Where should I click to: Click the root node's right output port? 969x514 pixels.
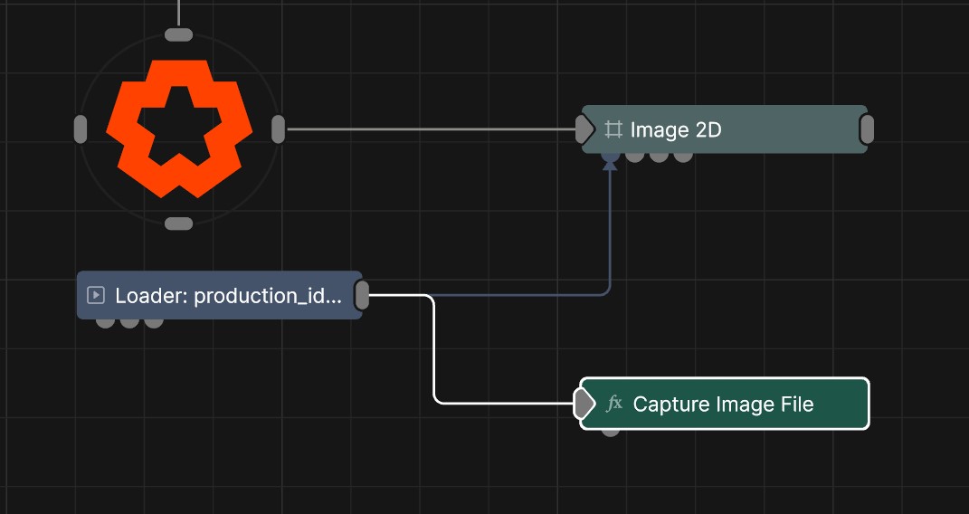(x=279, y=129)
